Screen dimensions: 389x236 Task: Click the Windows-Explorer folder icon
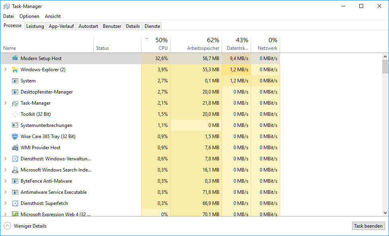tap(15, 70)
